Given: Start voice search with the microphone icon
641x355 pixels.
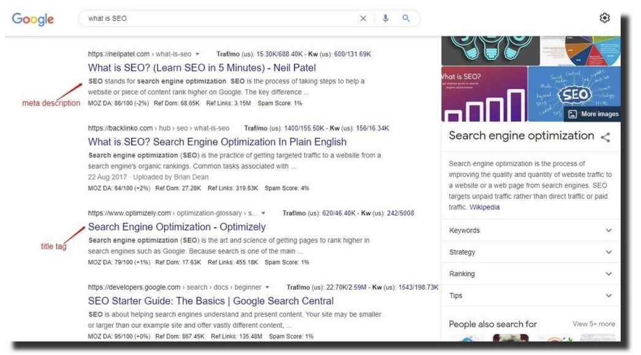Looking at the screenshot, I should [x=385, y=18].
